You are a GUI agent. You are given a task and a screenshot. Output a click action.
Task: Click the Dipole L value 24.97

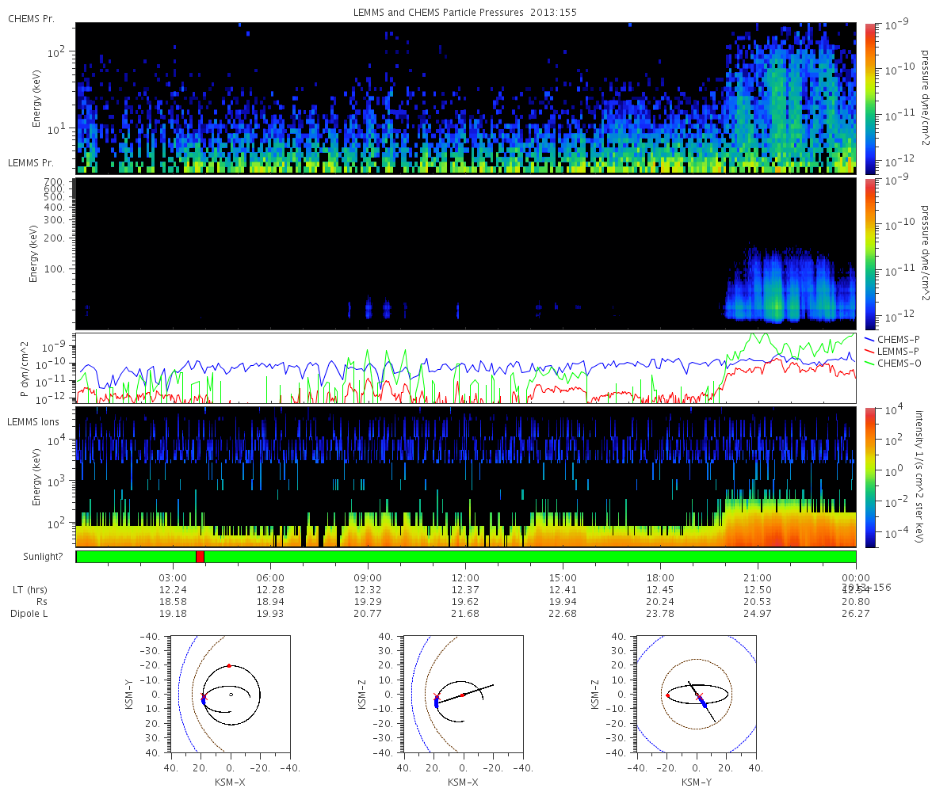point(758,614)
